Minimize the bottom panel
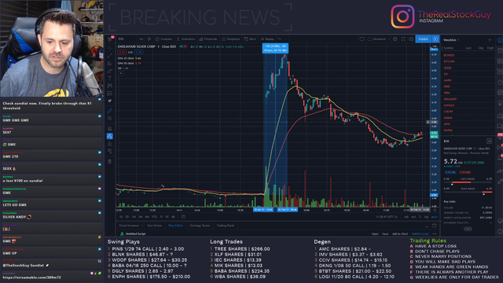The image size is (503, 283). click(427, 226)
